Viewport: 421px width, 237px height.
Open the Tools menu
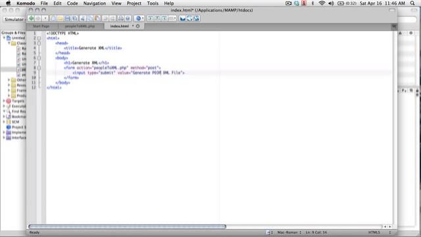[x=153, y=3]
